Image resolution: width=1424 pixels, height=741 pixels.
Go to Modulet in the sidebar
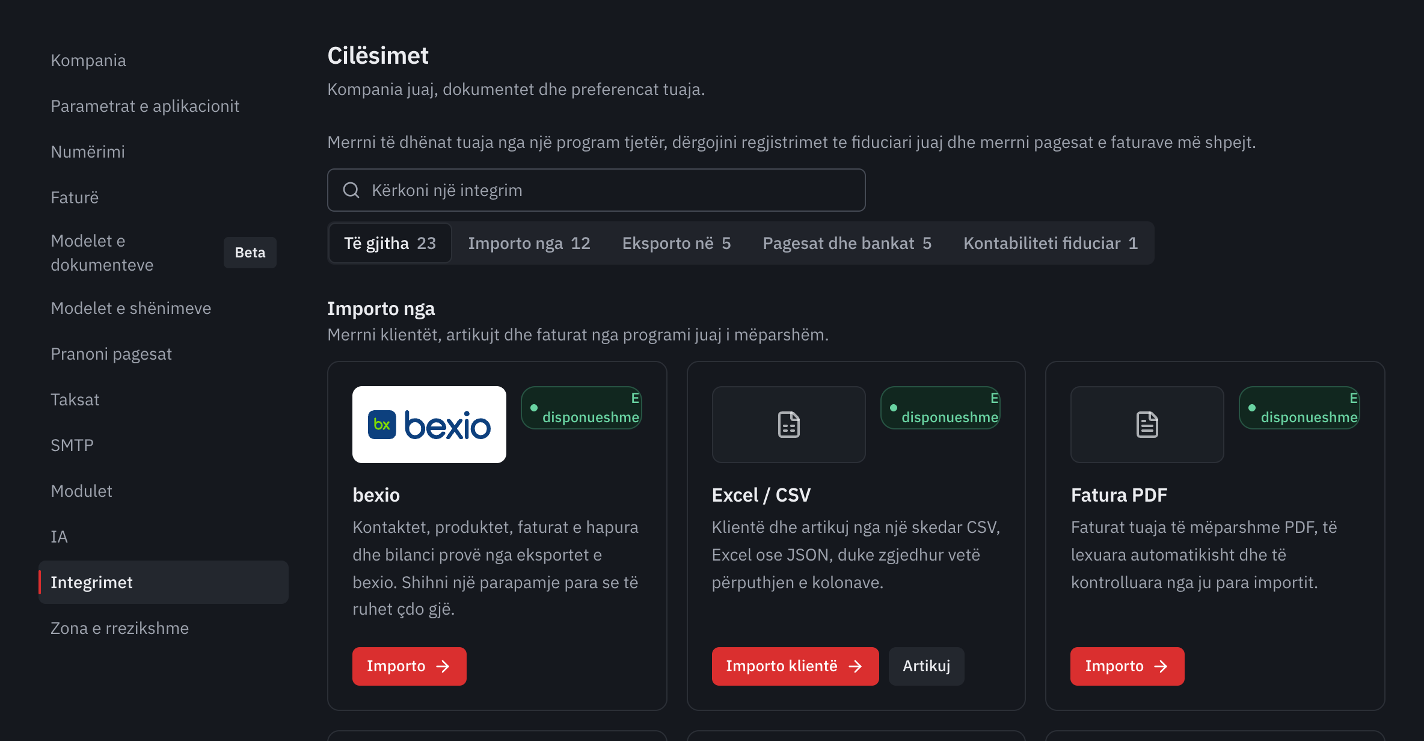pos(164,491)
